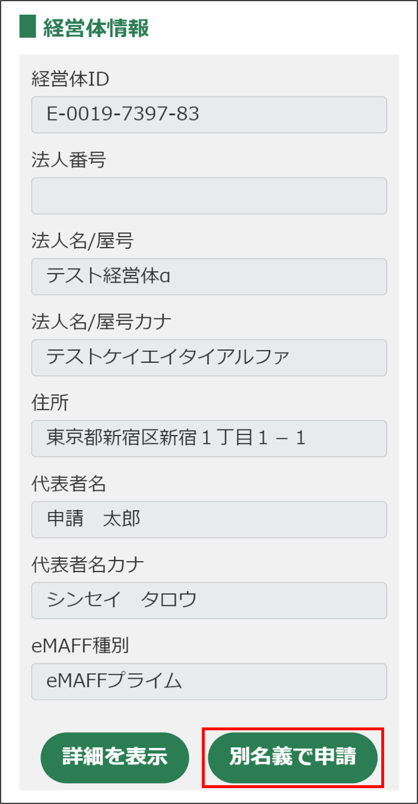Click the 代表者名カナ label
The width and height of the screenshot is (418, 804).
pyautogui.click(x=87, y=565)
